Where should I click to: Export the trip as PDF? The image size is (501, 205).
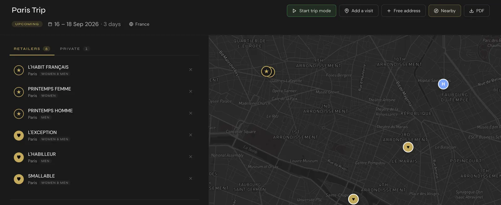point(477,11)
